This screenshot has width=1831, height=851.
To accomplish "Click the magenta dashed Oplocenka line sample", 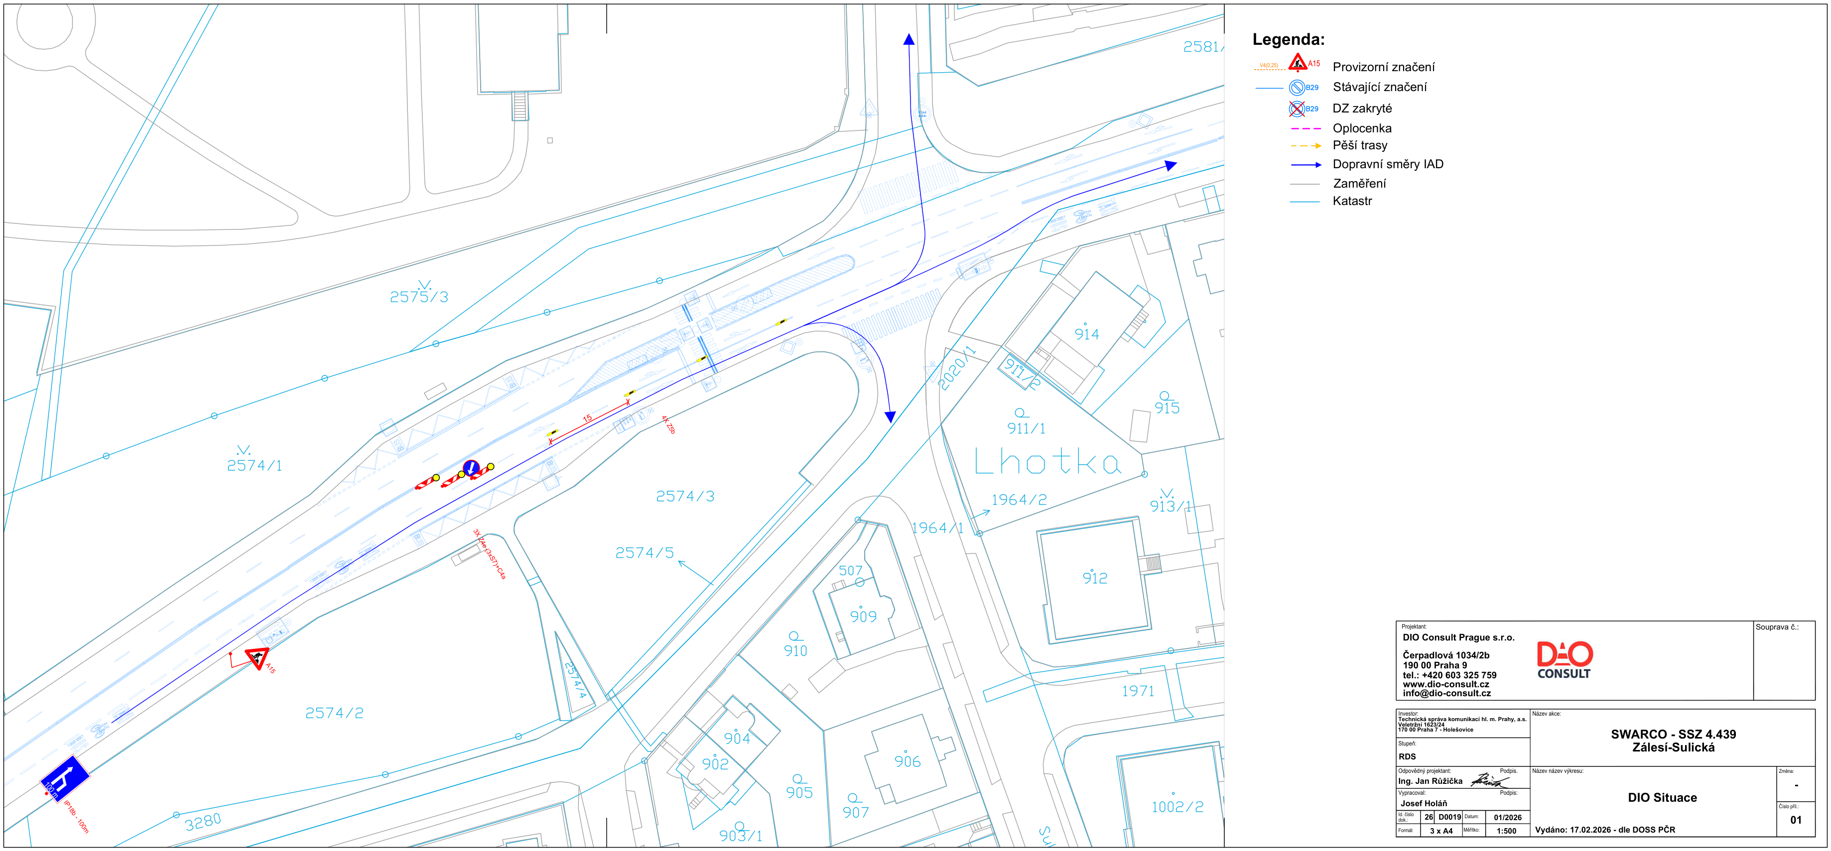I will (x=1305, y=128).
